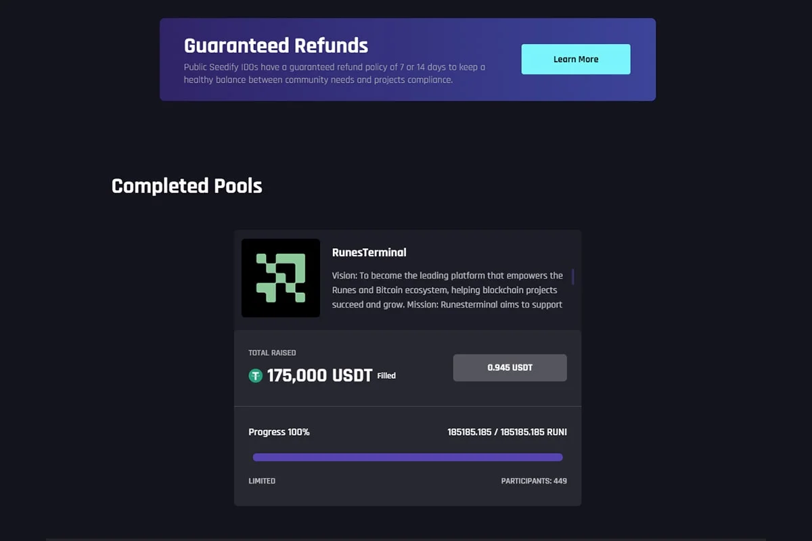
Task: Open the RunesTerminal pool title
Action: tap(369, 252)
